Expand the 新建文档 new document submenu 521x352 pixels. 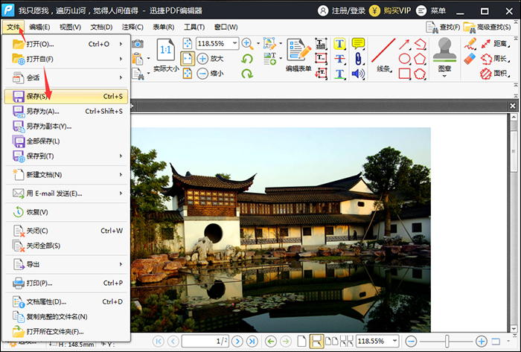click(67, 174)
